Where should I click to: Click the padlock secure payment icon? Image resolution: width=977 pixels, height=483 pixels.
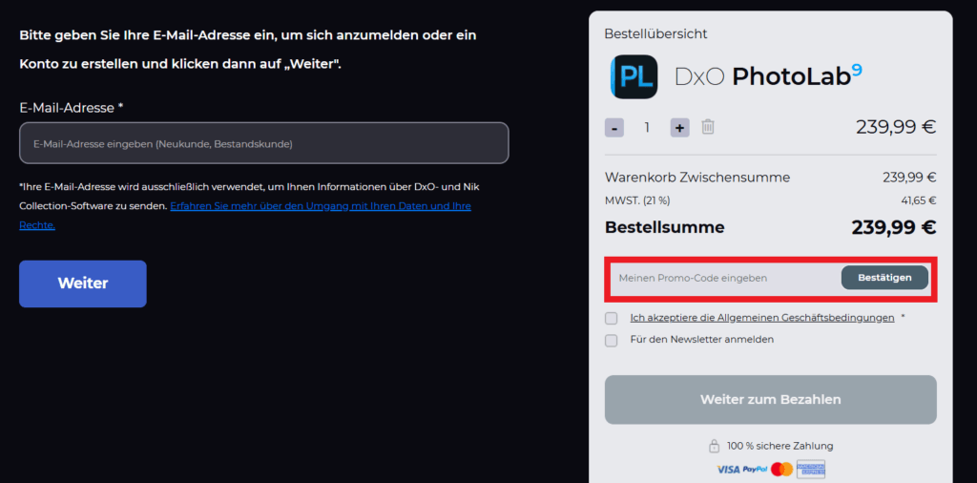(x=714, y=446)
